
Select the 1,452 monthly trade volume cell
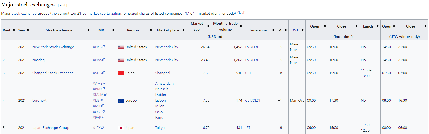point(227,47)
